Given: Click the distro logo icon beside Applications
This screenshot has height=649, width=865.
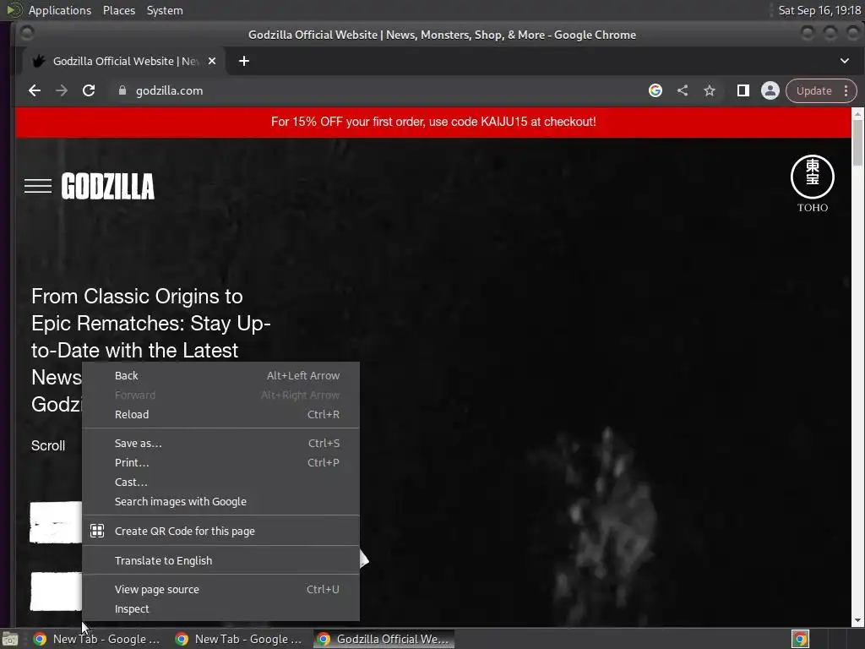Looking at the screenshot, I should [x=14, y=10].
